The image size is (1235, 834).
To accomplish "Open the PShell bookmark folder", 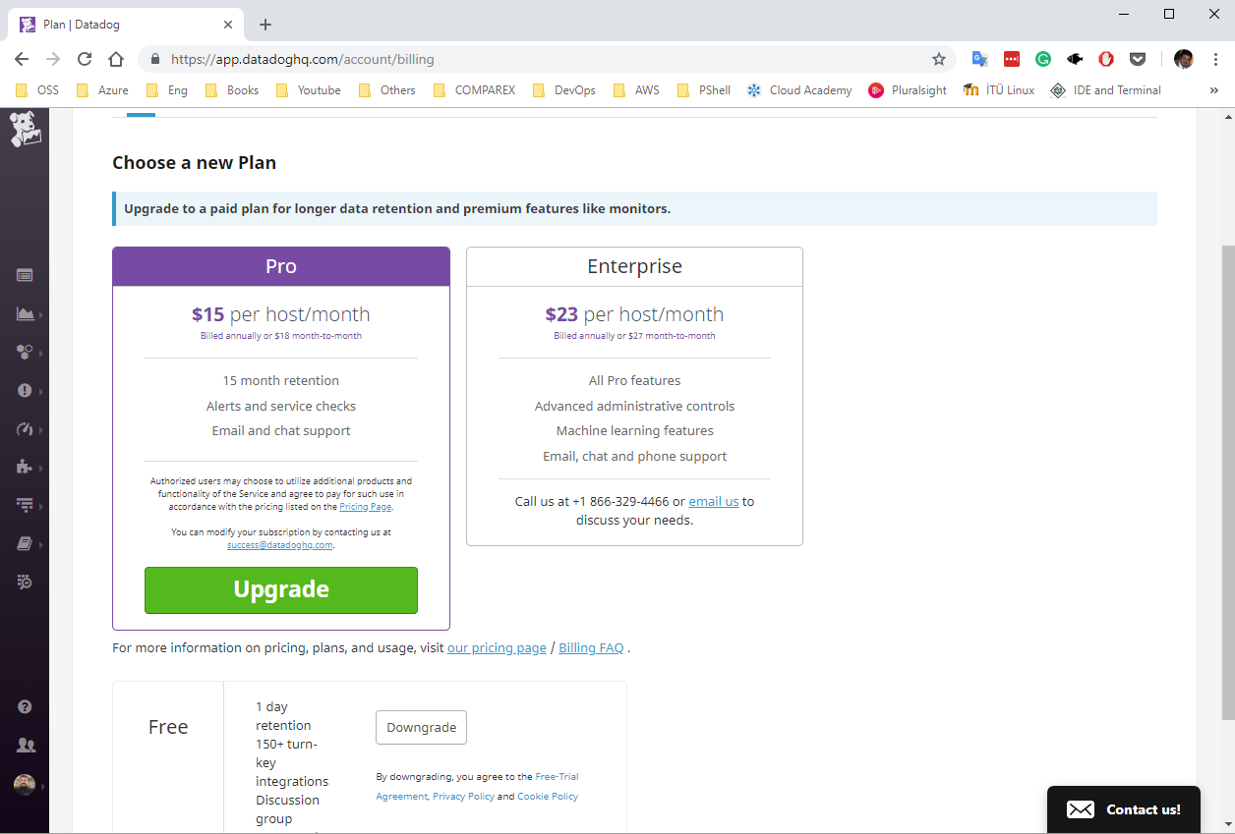I will tap(704, 90).
